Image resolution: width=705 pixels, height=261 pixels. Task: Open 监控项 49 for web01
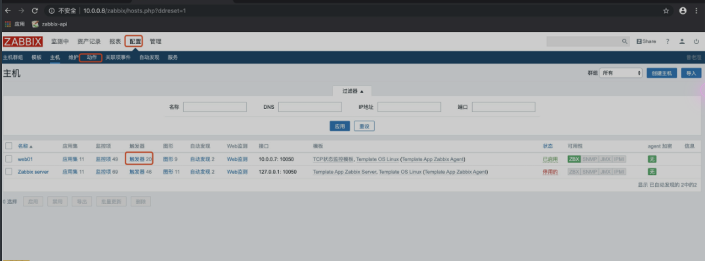[106, 159]
